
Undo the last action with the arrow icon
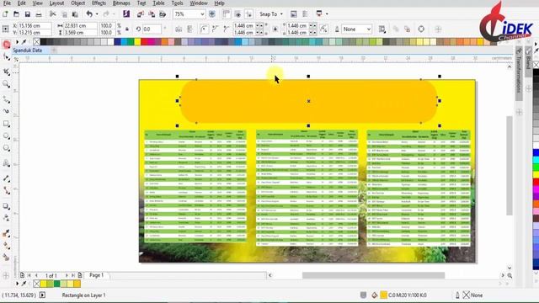[x=89, y=14]
